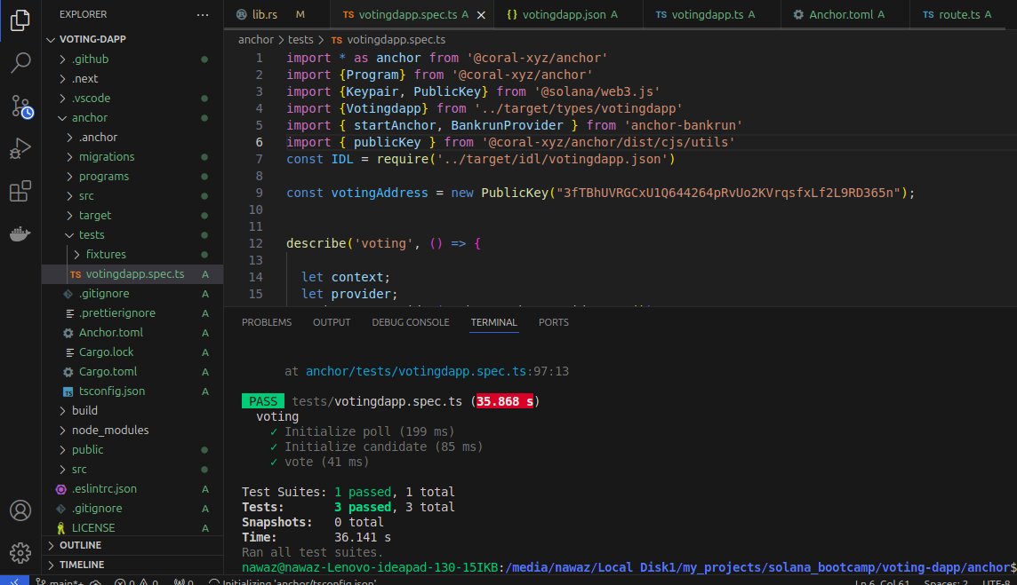Open the Extensions view
This screenshot has width=1017, height=585.
click(20, 191)
